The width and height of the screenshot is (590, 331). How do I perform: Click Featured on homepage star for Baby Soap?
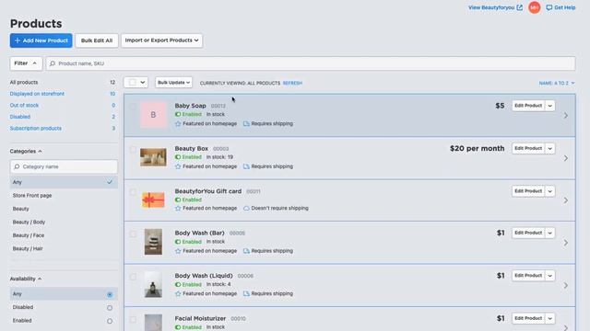[178, 124]
